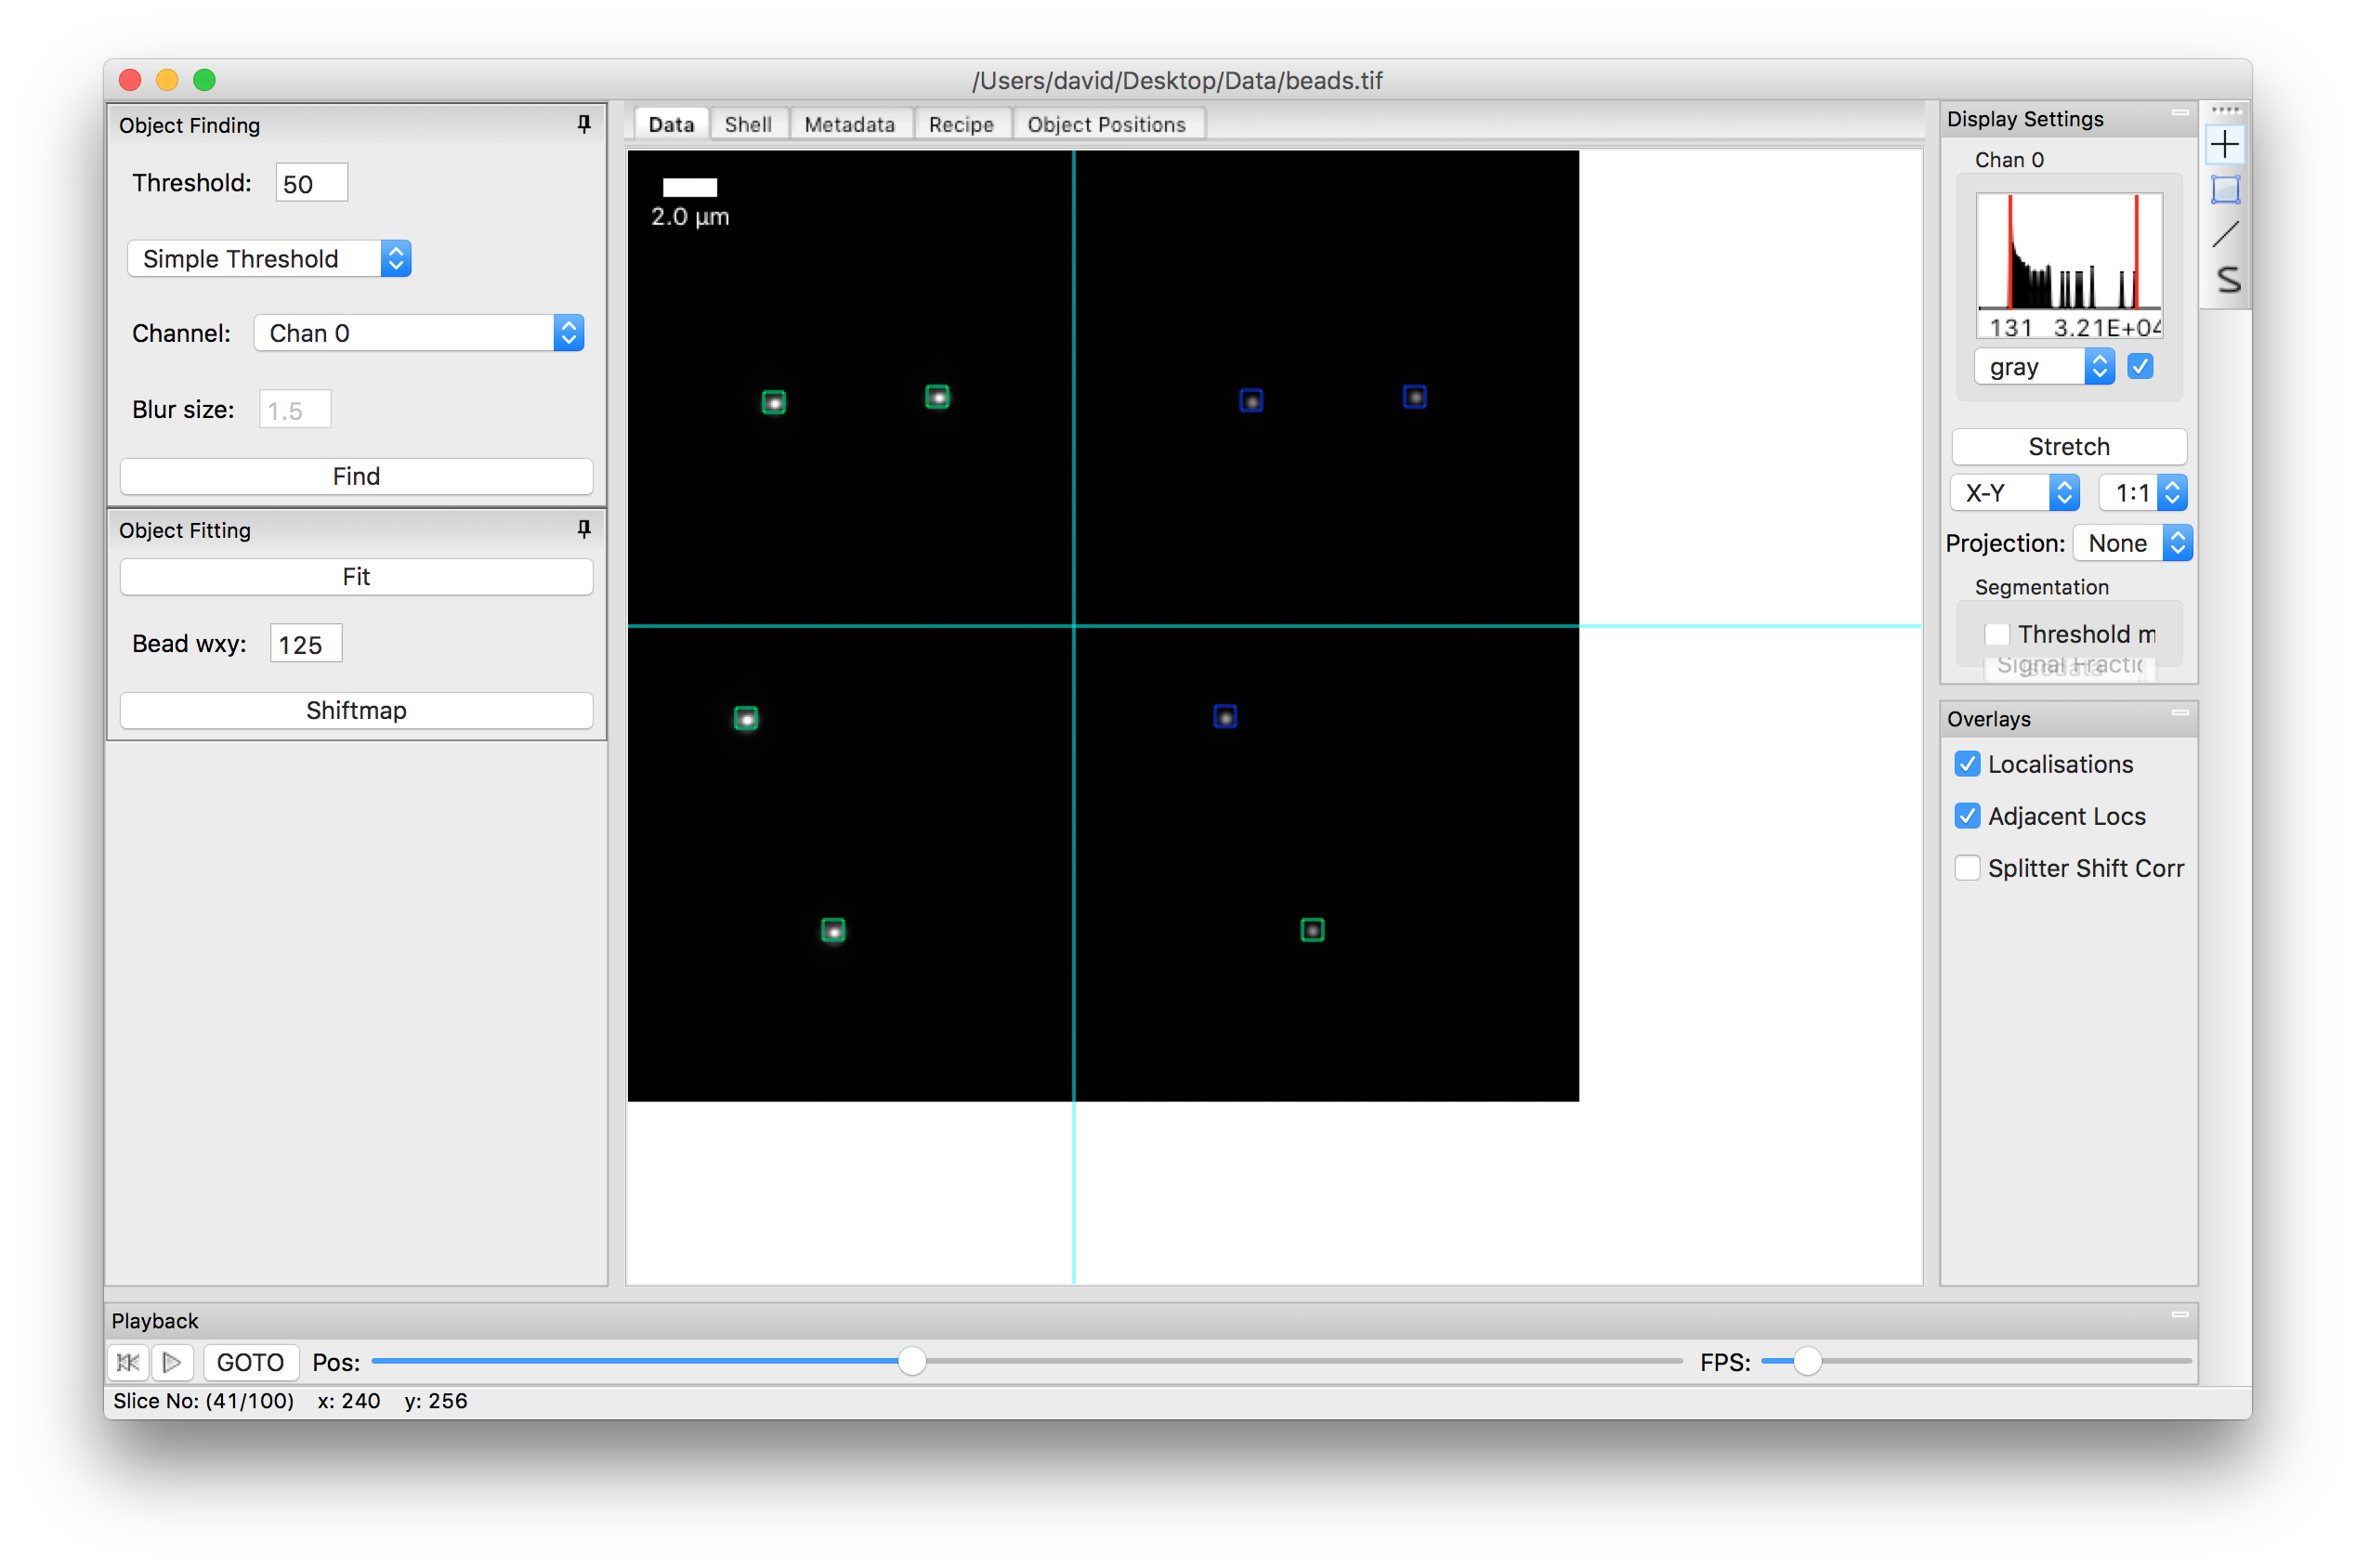This screenshot has height=1568, width=2356.
Task: Switch to the Metadata tab
Action: (849, 123)
